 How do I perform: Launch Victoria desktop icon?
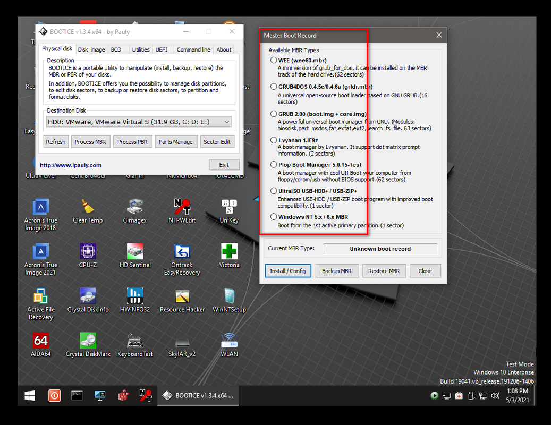pos(229,256)
